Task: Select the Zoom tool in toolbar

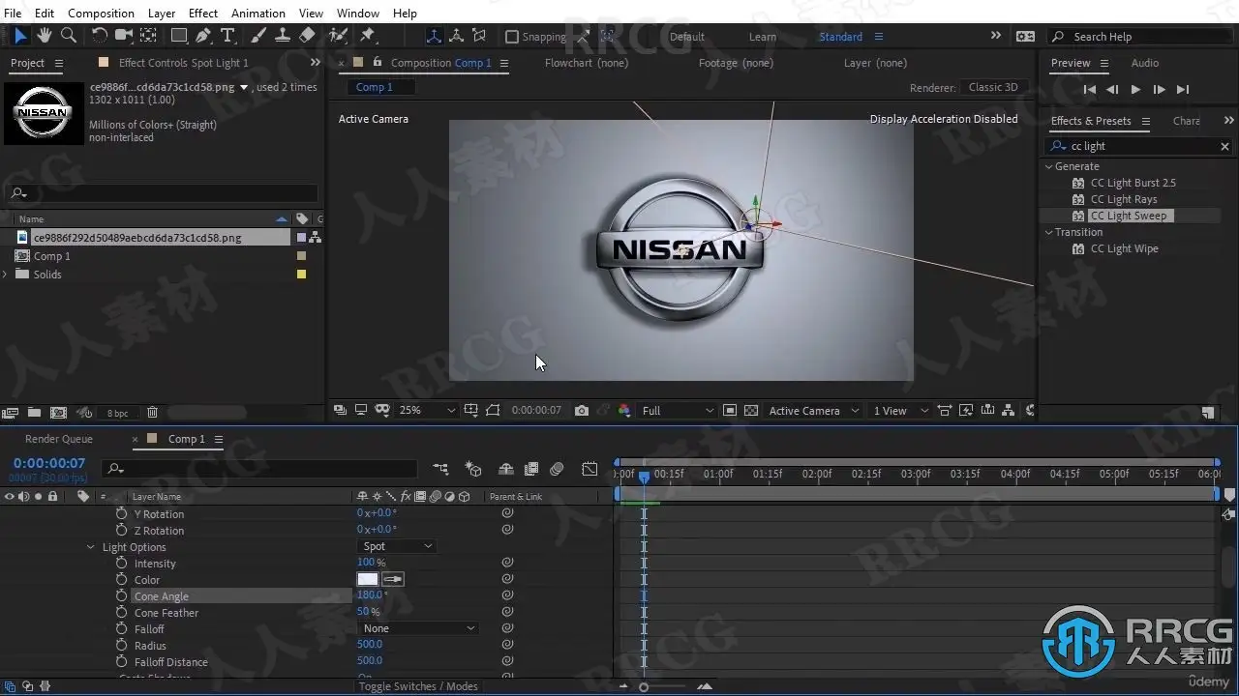Action: point(69,36)
